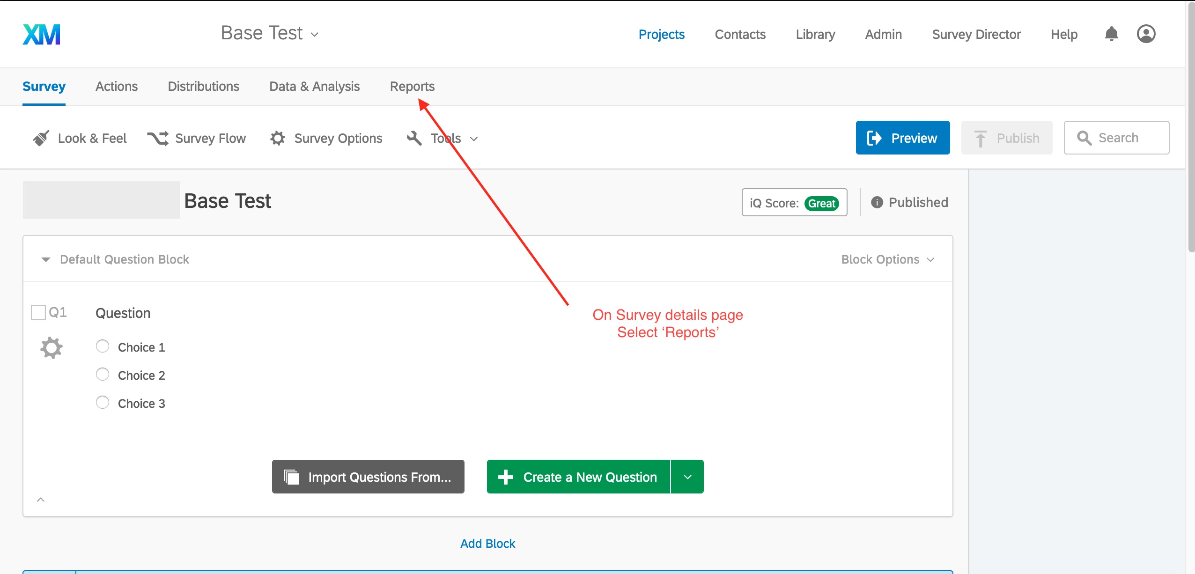Open the Create a New Question arrow menu
This screenshot has height=574, width=1195.
click(687, 477)
